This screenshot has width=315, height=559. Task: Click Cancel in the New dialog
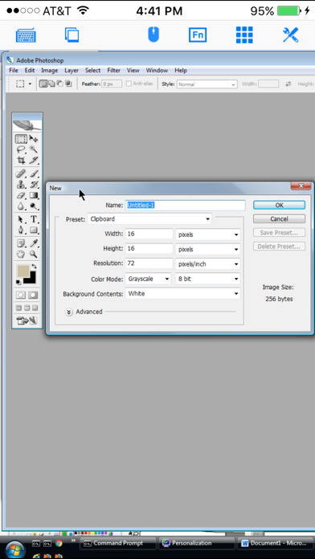tap(280, 219)
